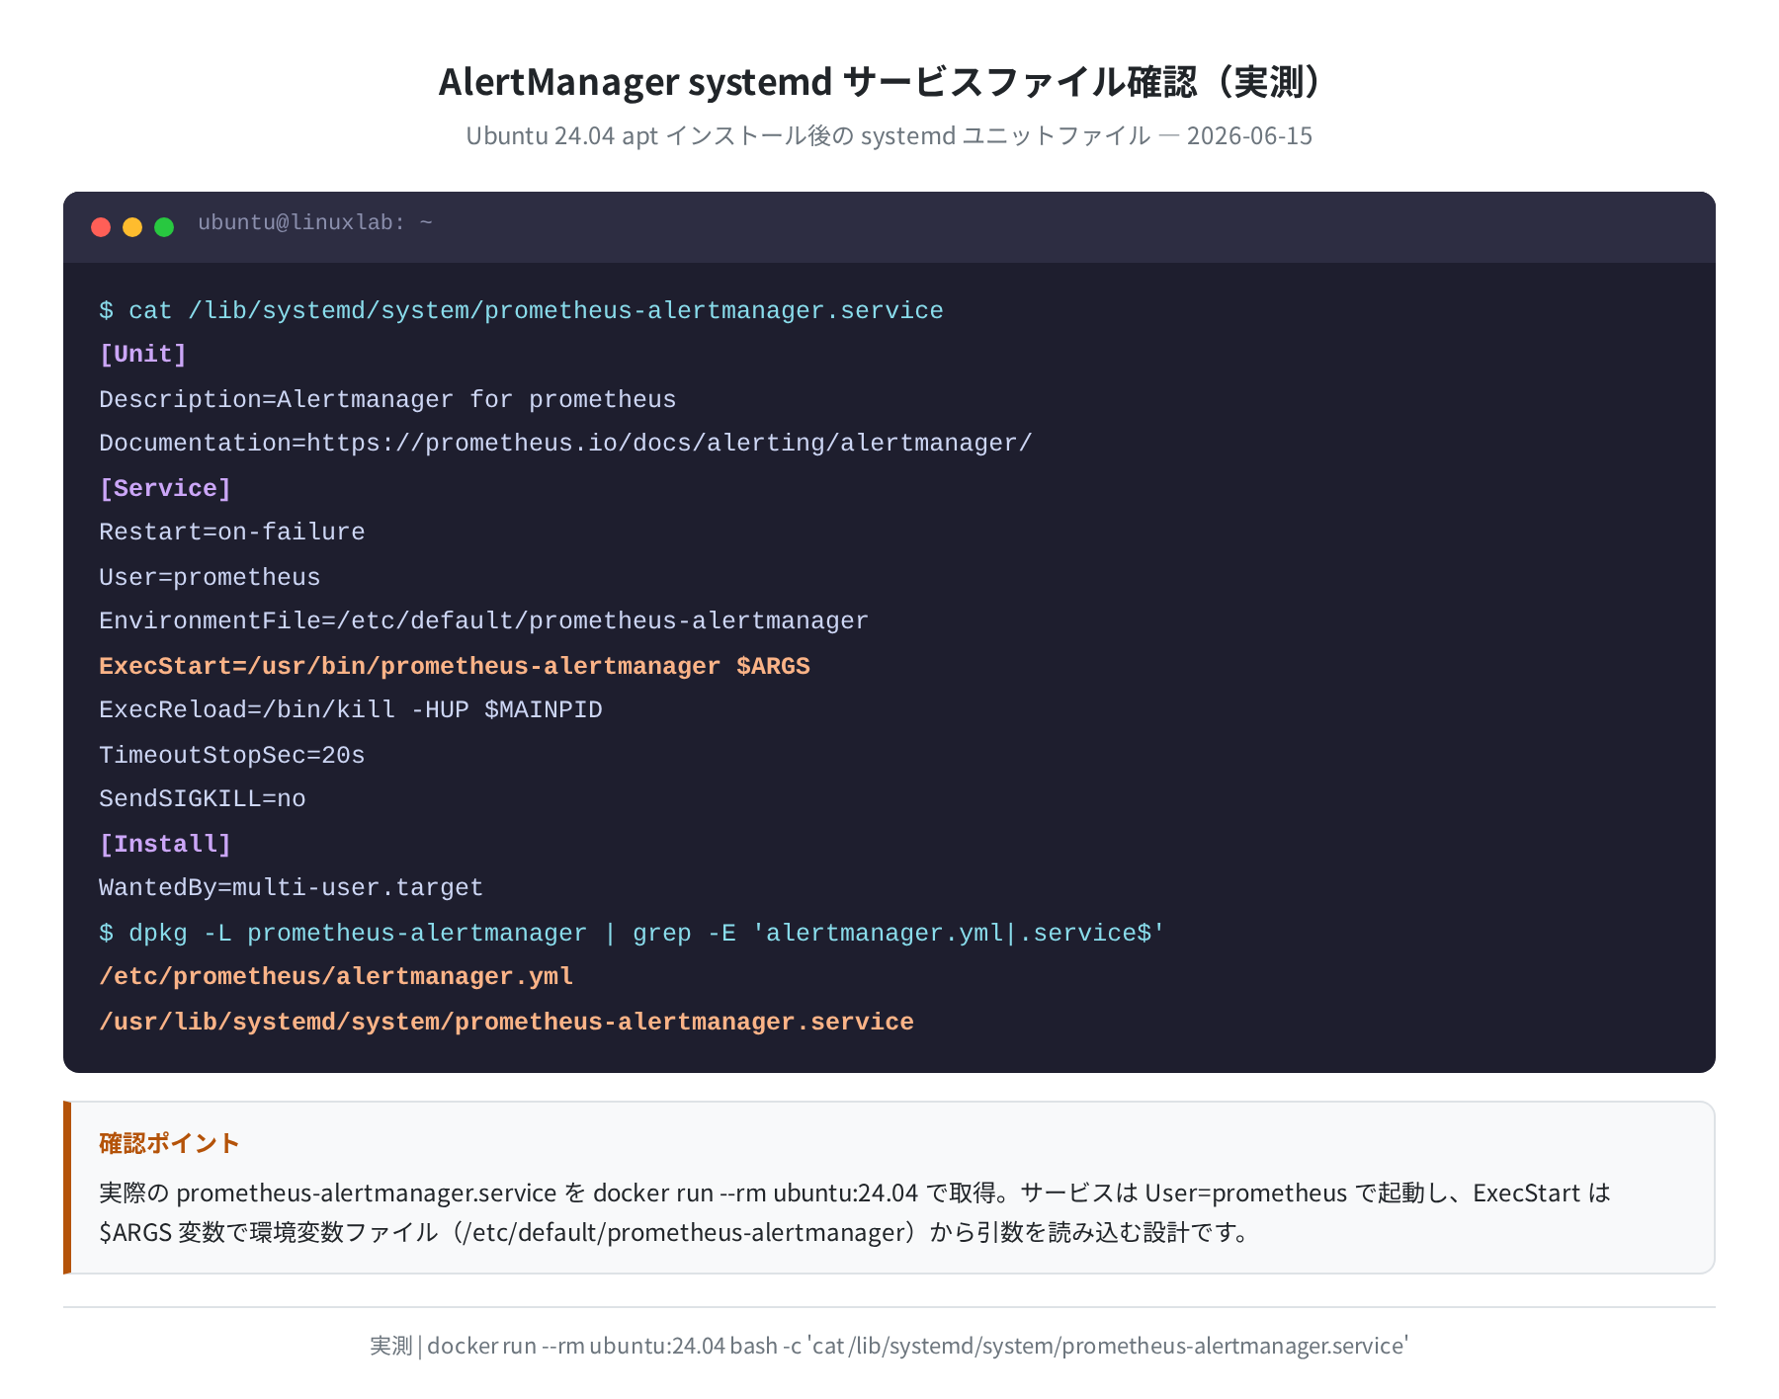This screenshot has width=1779, height=1399.
Task: Click the ExecReload=/bin/kill -HUP $MAINPID line
Action: (351, 710)
